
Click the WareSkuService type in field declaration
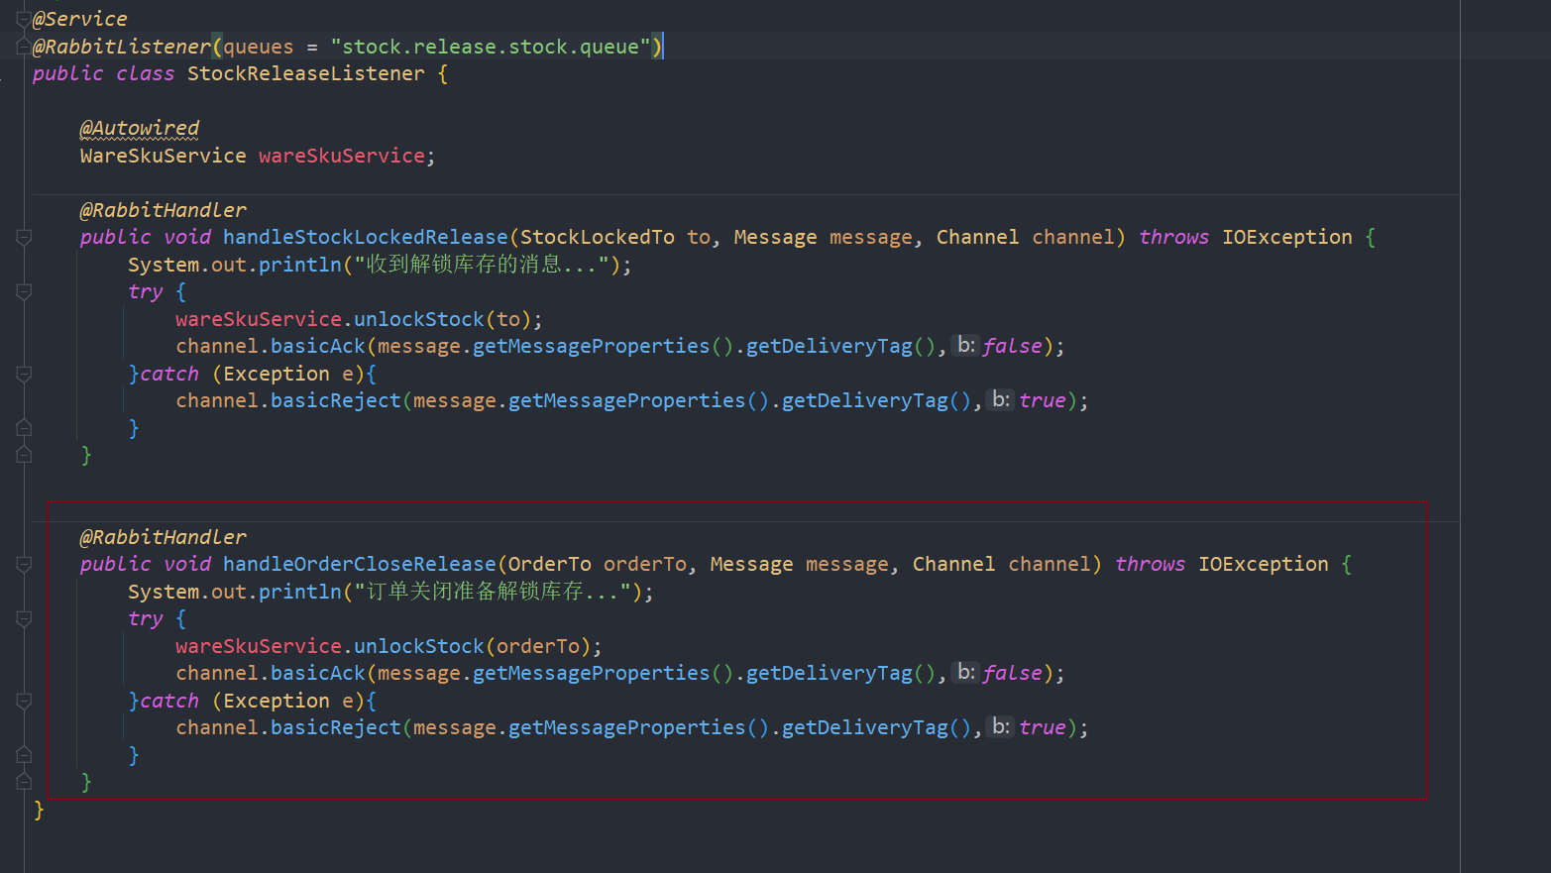163,156
